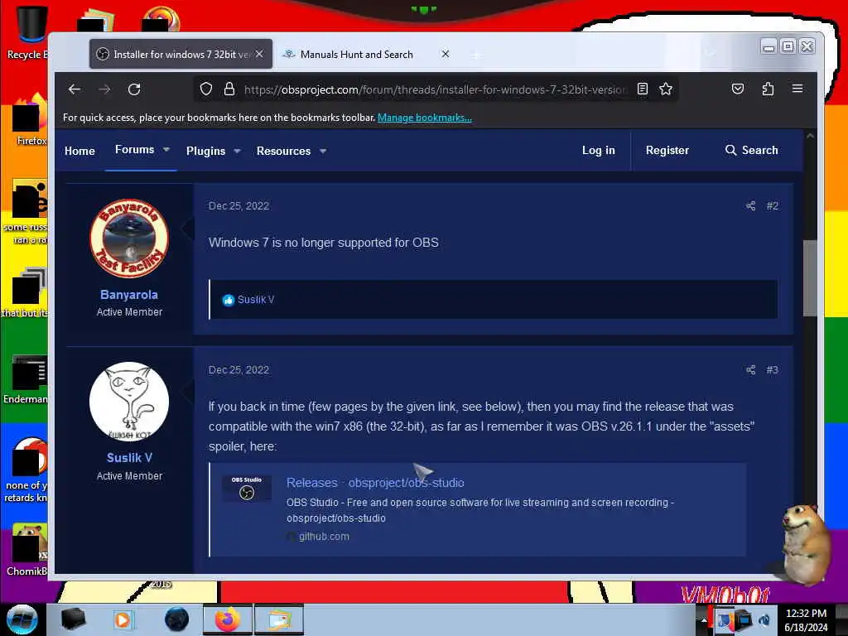Open the Resources section
The height and width of the screenshot is (636, 848).
point(283,151)
